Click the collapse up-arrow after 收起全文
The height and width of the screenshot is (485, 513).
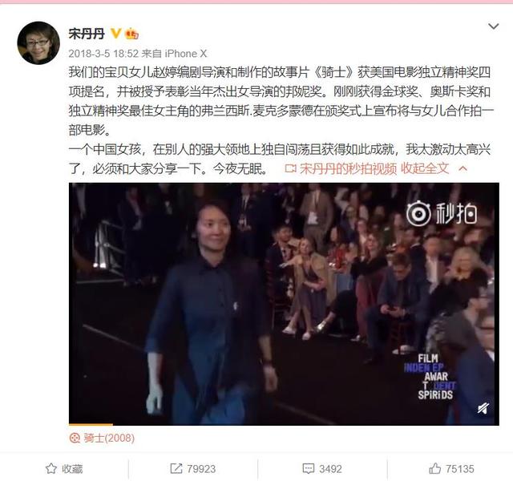point(463,168)
